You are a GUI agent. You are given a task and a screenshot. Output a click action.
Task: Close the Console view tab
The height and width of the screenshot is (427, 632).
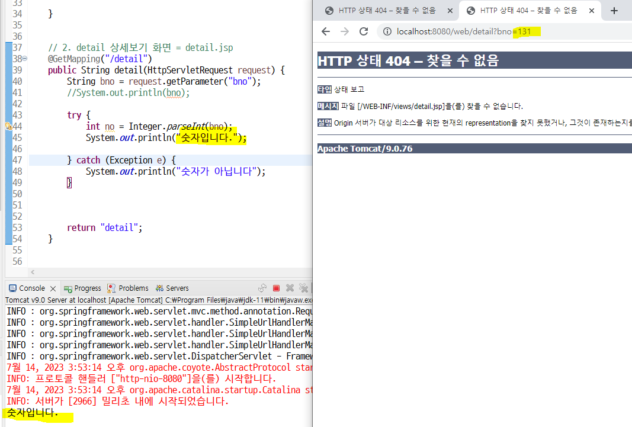click(x=53, y=288)
